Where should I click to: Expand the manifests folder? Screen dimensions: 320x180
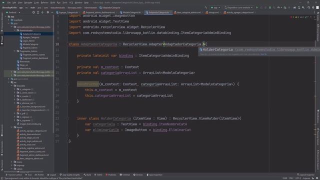point(9,20)
